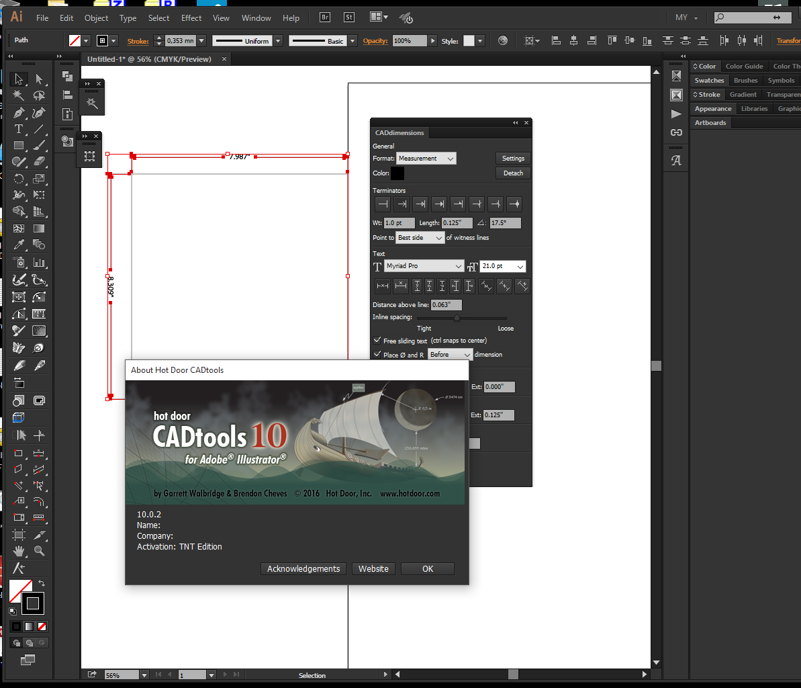Pick the Type tool
The width and height of the screenshot is (801, 688).
click(19, 129)
